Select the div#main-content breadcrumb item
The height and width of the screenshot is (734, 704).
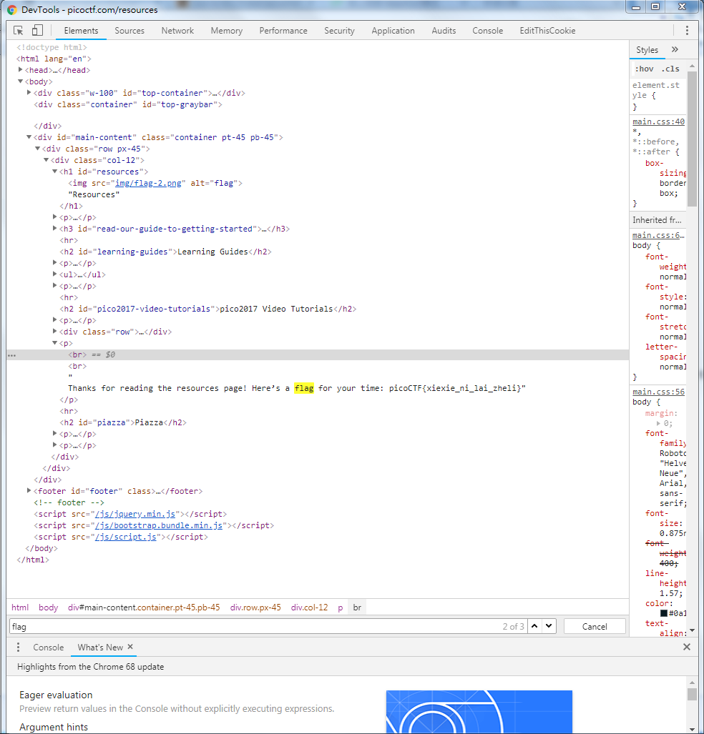point(144,607)
